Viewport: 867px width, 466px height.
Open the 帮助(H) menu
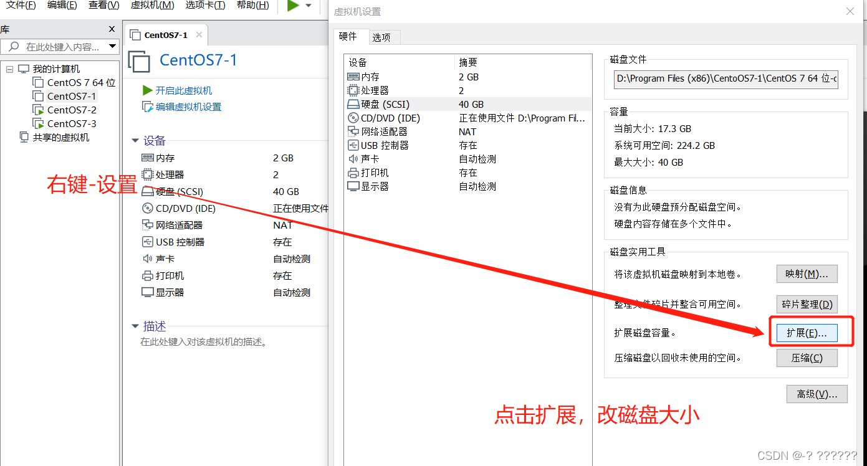point(253,6)
